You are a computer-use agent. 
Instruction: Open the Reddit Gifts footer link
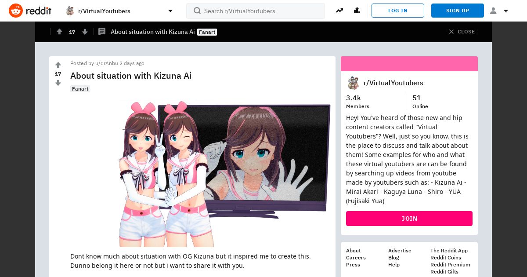point(444,272)
